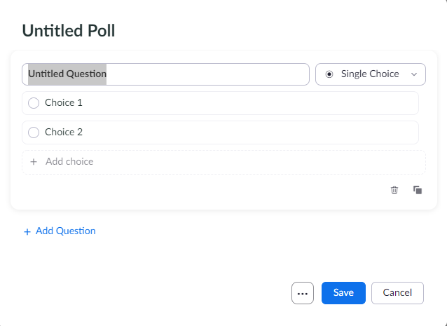Image resolution: width=447 pixels, height=326 pixels.
Task: Select the Choice 2 radio button
Action: point(34,133)
